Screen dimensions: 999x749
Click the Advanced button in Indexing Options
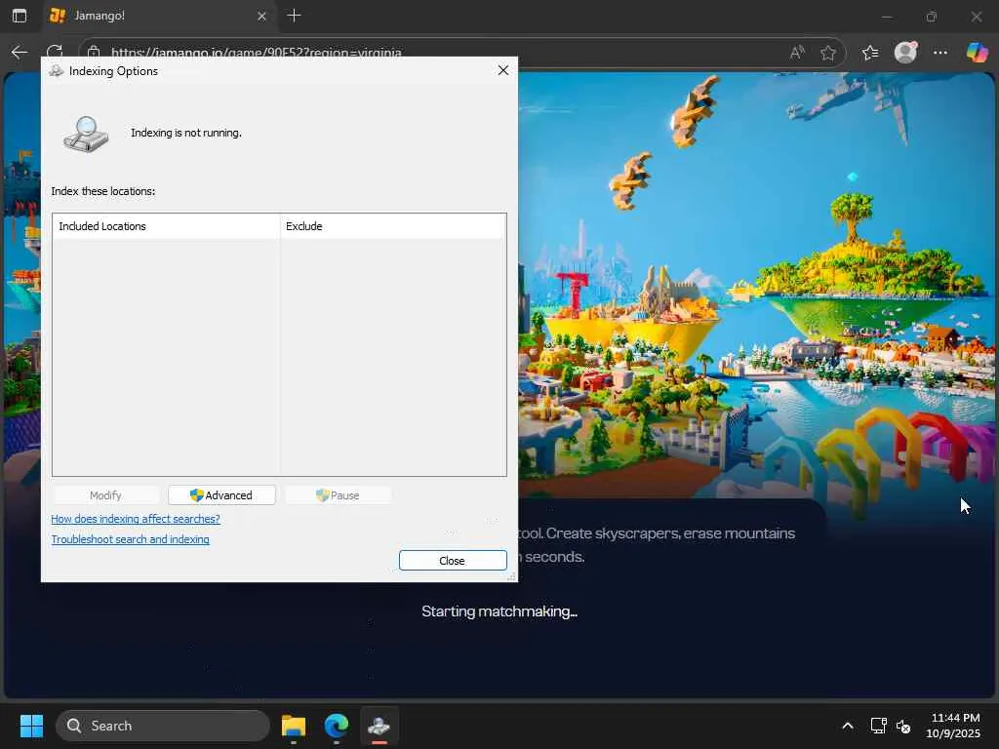[221, 494]
